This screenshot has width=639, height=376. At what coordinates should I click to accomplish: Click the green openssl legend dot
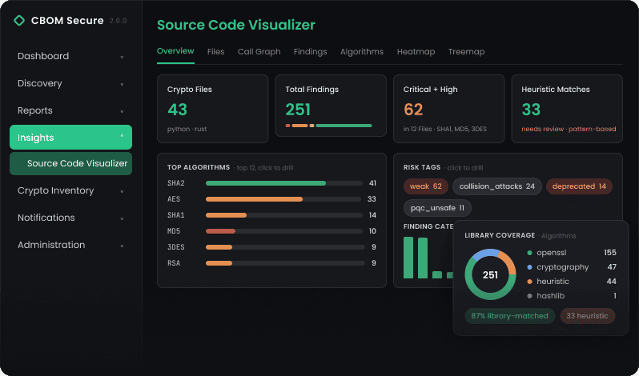point(529,253)
